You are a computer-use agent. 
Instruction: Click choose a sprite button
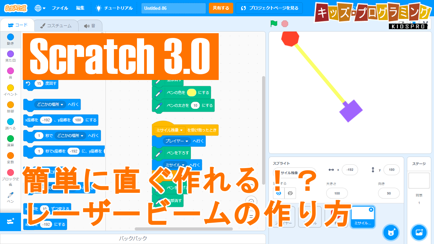click(x=391, y=232)
